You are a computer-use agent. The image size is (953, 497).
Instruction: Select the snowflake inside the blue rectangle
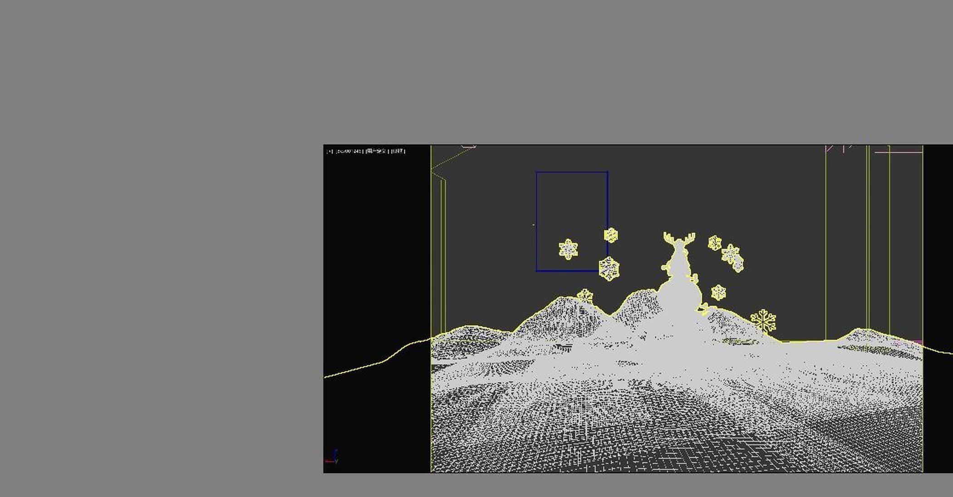pos(568,249)
